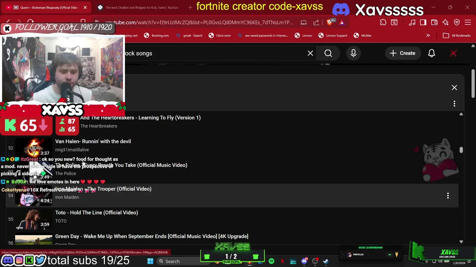476x267 pixels.
Task: Open Toto Hold The Line thumbnail
Action: 33,219
